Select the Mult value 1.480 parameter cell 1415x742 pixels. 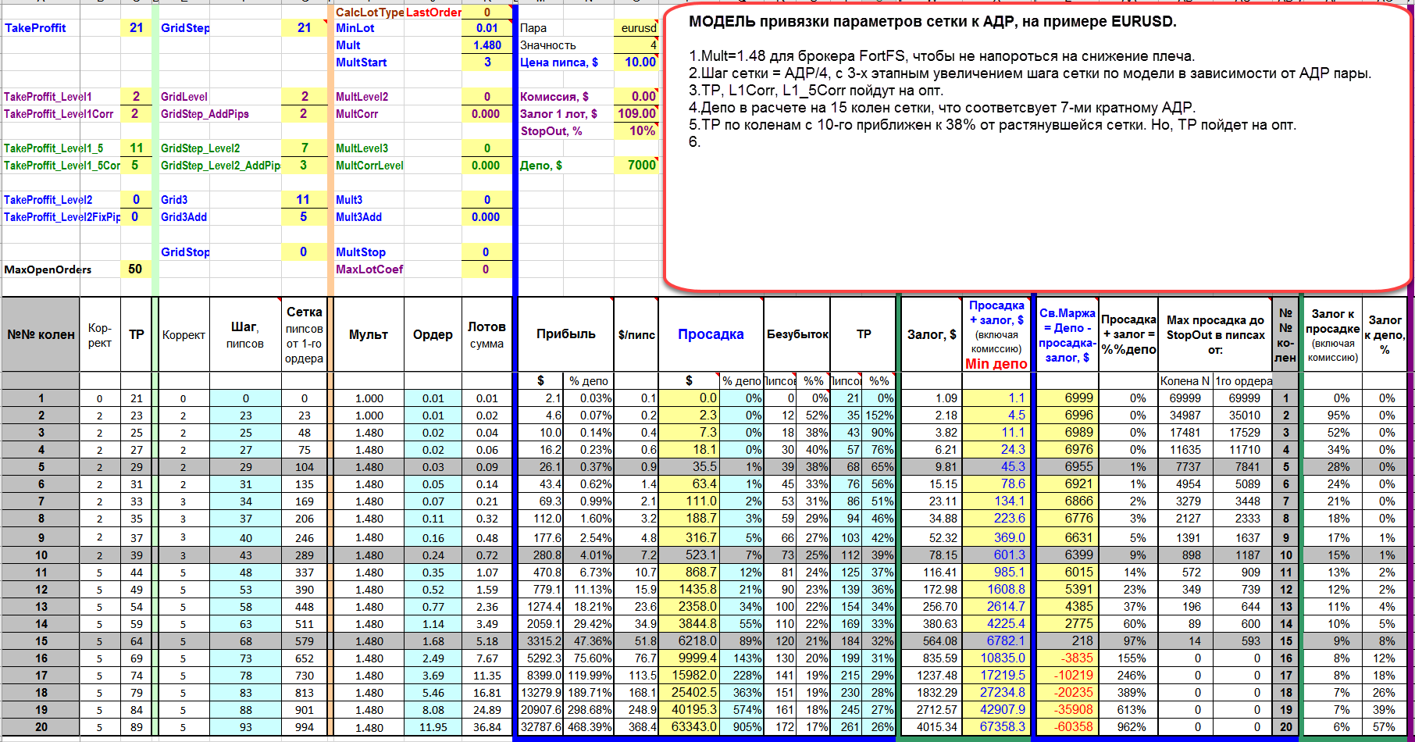click(487, 45)
